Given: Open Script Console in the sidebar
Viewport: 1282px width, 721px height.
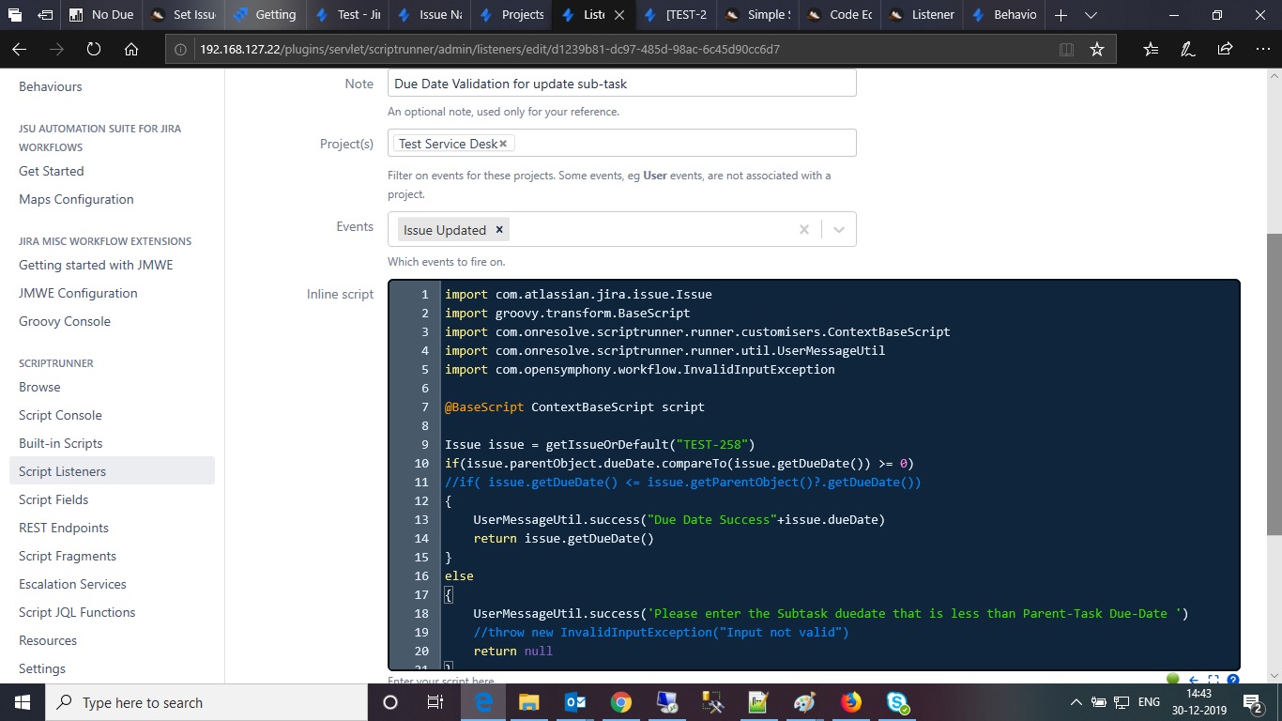Looking at the screenshot, I should pos(60,415).
